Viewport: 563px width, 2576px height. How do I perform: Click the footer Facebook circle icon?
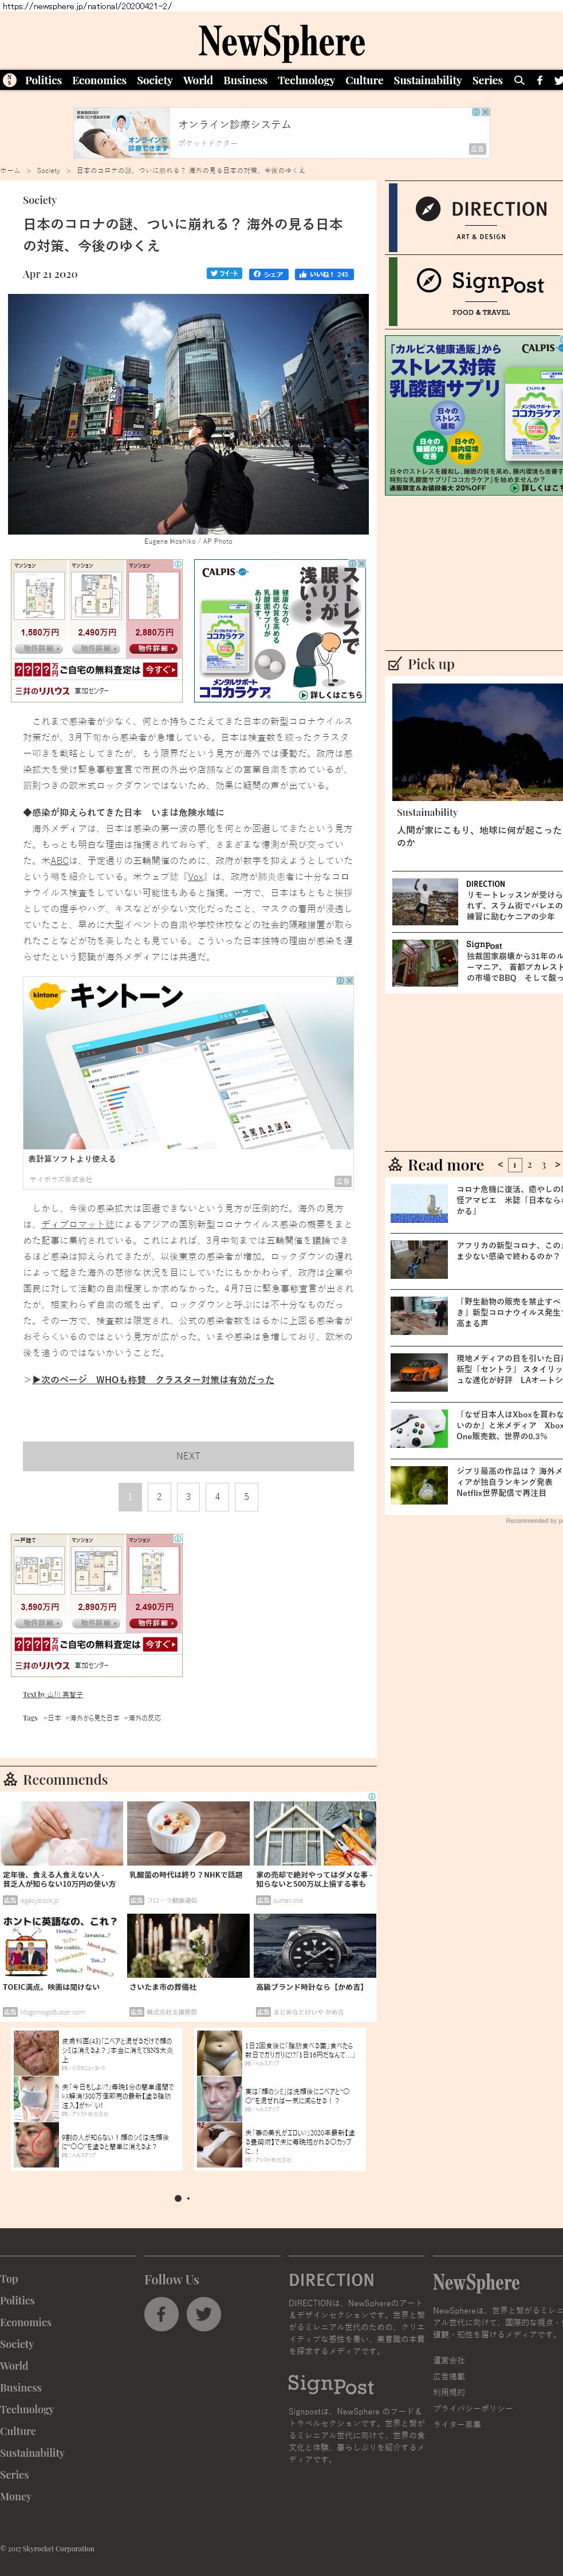click(x=161, y=2314)
